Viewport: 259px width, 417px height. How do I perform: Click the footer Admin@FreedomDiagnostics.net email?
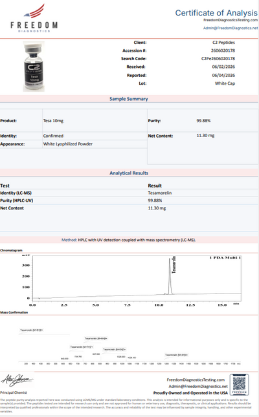click(x=198, y=387)
